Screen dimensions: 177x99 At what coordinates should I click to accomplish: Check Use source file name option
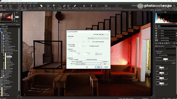pos(86,60)
